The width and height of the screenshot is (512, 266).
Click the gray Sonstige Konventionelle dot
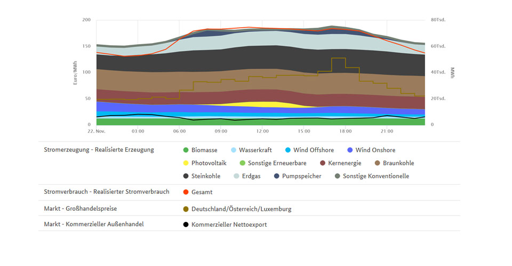click(x=337, y=176)
